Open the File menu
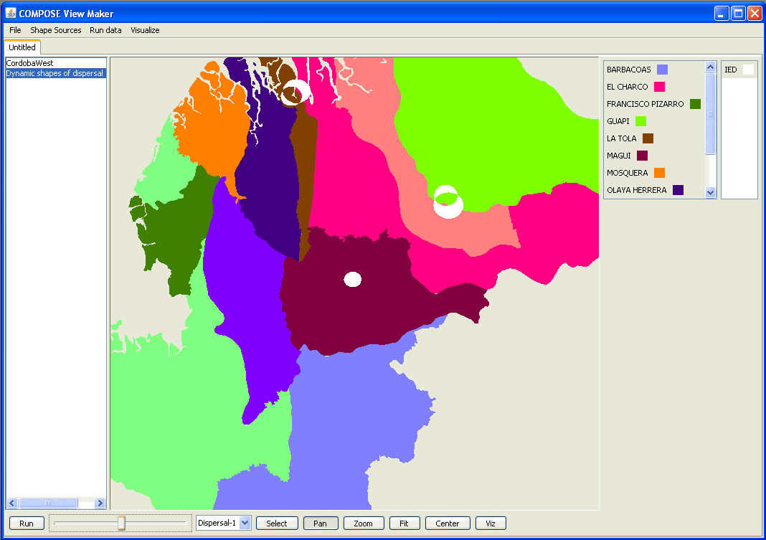 pos(15,30)
